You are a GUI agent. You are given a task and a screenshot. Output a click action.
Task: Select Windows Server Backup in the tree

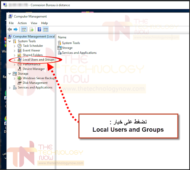39,78
